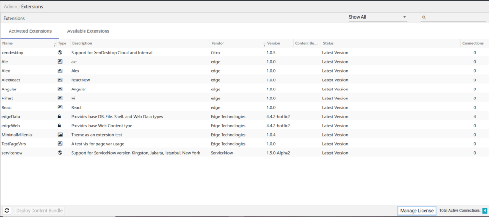Click the search magnifier icon
The height and width of the screenshot is (217, 489).
[424, 18]
